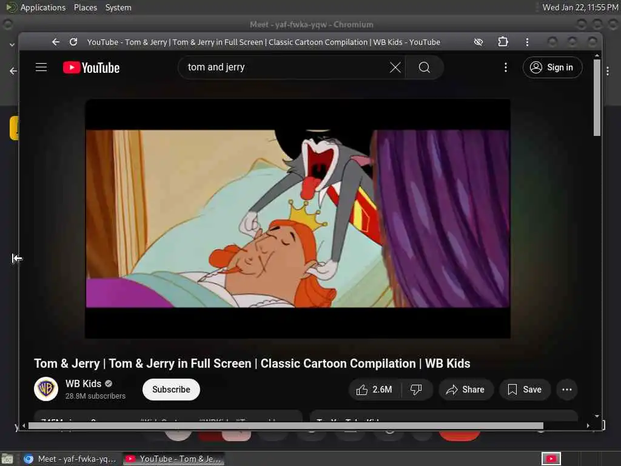Image resolution: width=621 pixels, height=466 pixels.
Task: Like the video showing 2.6M likes
Action: [375, 390]
